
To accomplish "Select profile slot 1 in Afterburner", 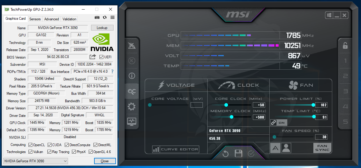I will click(345, 61).
